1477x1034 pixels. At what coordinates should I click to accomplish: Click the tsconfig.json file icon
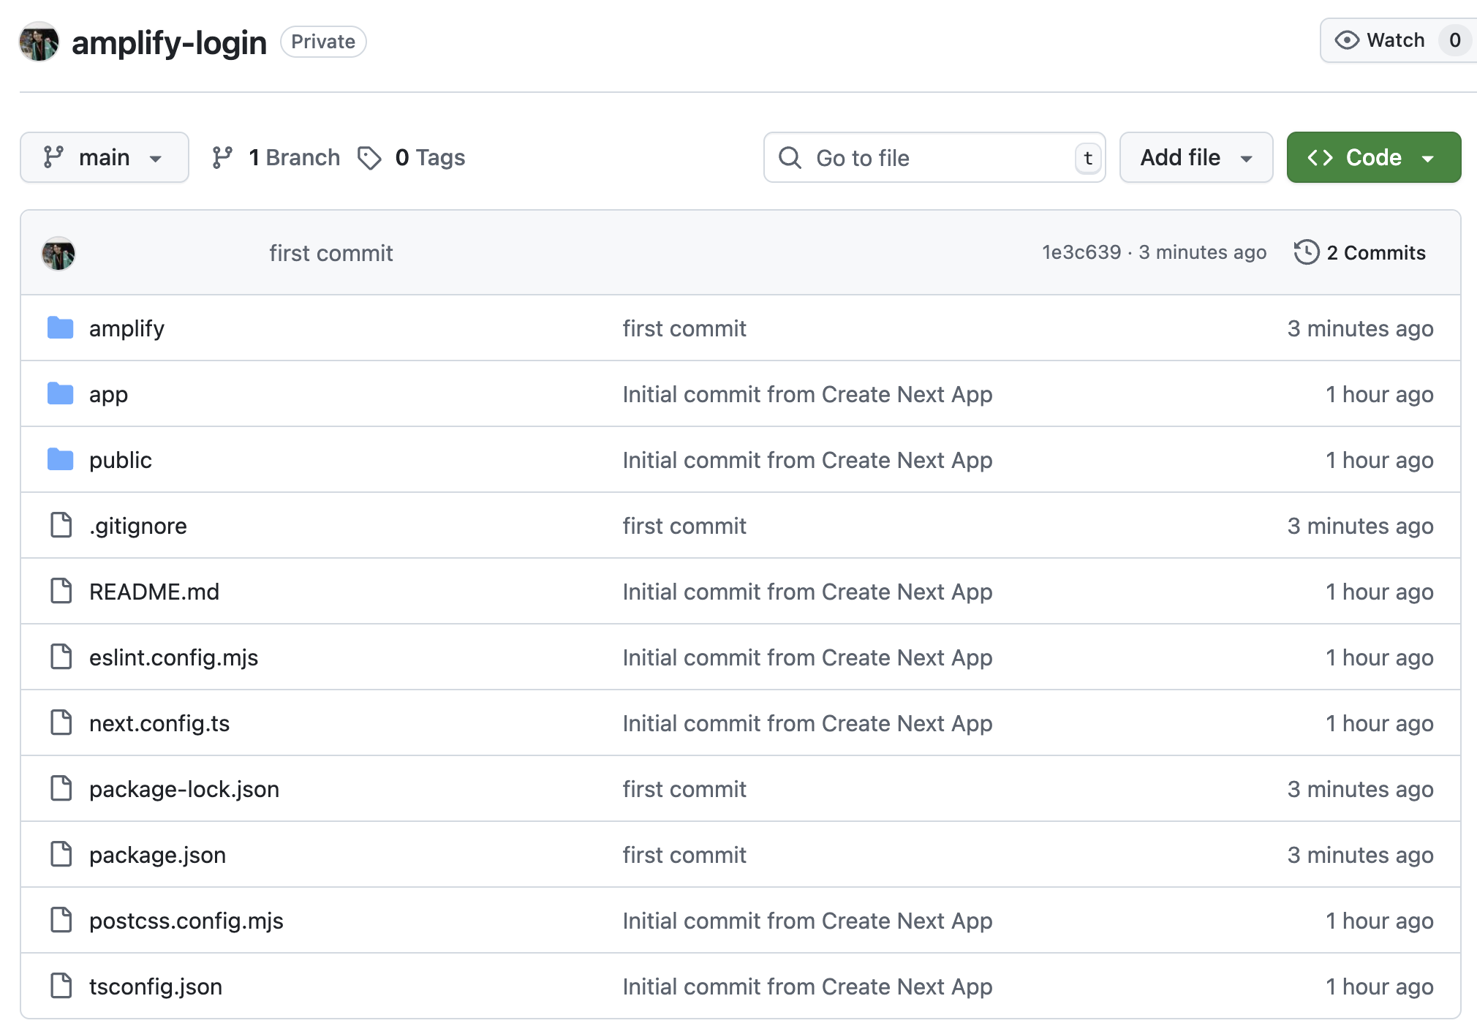pos(61,986)
